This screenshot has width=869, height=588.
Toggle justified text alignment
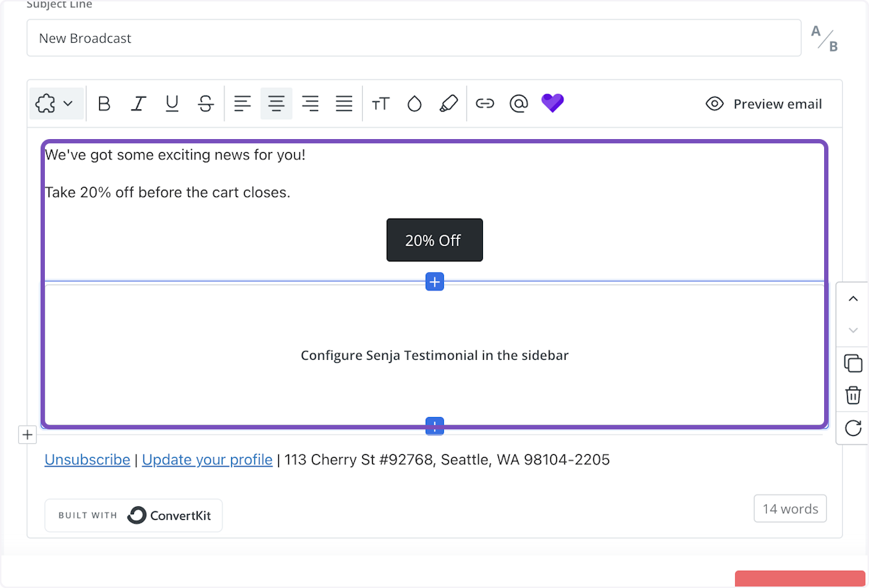tap(344, 104)
